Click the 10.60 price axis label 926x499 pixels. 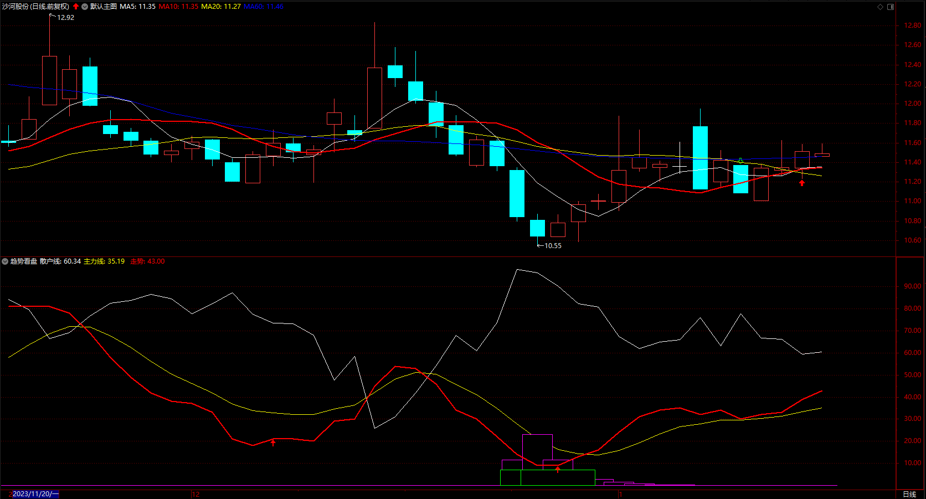(x=913, y=240)
